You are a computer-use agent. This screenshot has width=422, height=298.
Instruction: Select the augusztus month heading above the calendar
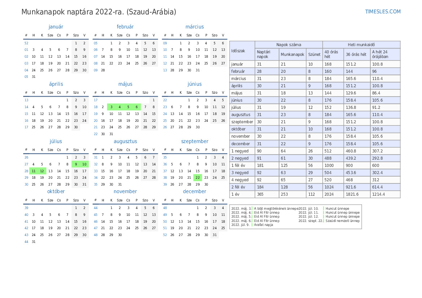coord(125,142)
